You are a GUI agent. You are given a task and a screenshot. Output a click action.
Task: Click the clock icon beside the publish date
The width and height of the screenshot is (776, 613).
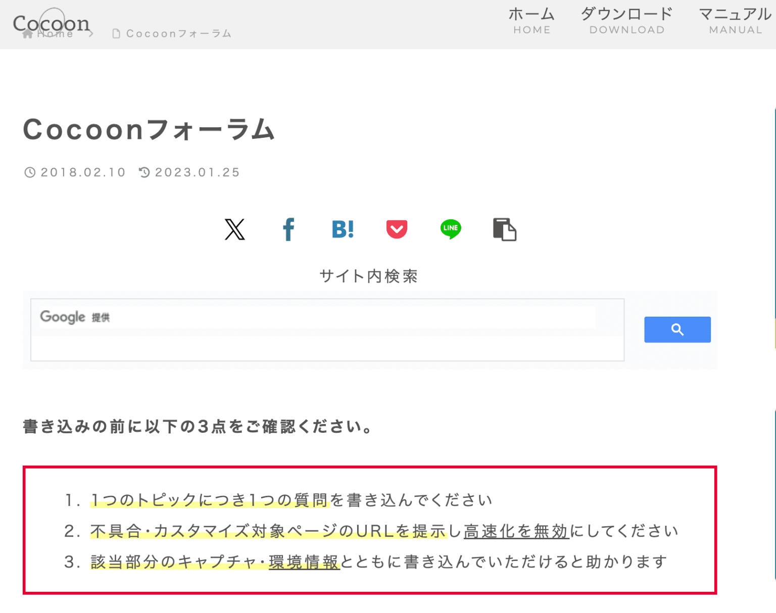pyautogui.click(x=30, y=172)
